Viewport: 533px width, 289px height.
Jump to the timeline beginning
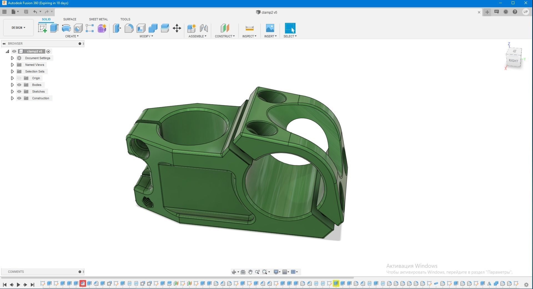click(x=5, y=285)
